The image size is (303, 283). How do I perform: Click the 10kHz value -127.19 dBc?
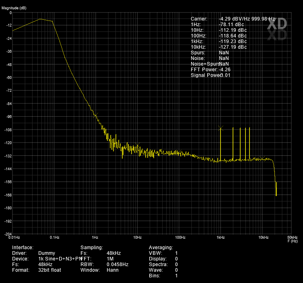pyautogui.click(x=233, y=47)
